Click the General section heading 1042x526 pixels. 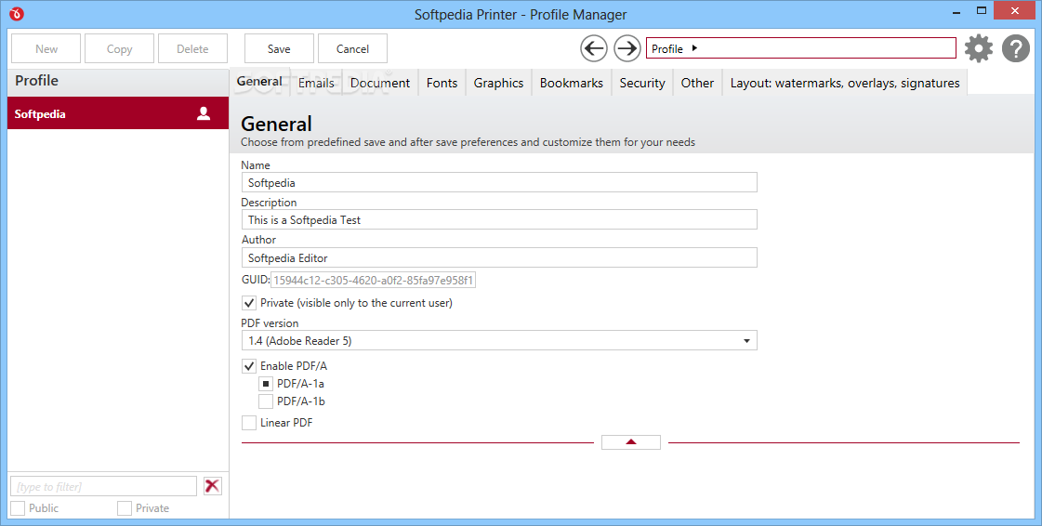click(x=276, y=125)
